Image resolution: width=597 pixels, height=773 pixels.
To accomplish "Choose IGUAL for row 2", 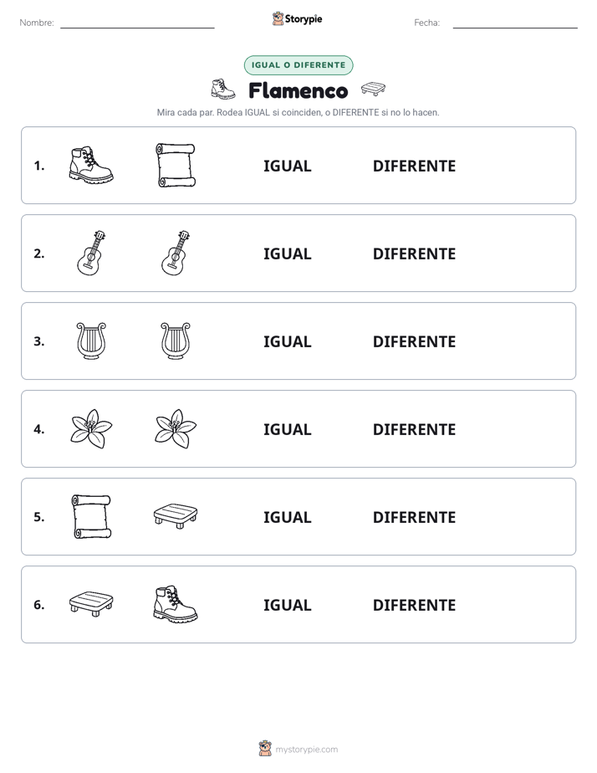I will pyautogui.click(x=287, y=253).
